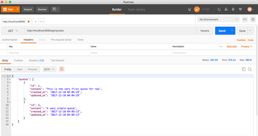Open response search magnifier icon

(x=249, y=69)
